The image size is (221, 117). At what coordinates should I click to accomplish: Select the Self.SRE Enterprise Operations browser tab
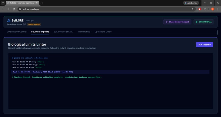click(22, 3)
